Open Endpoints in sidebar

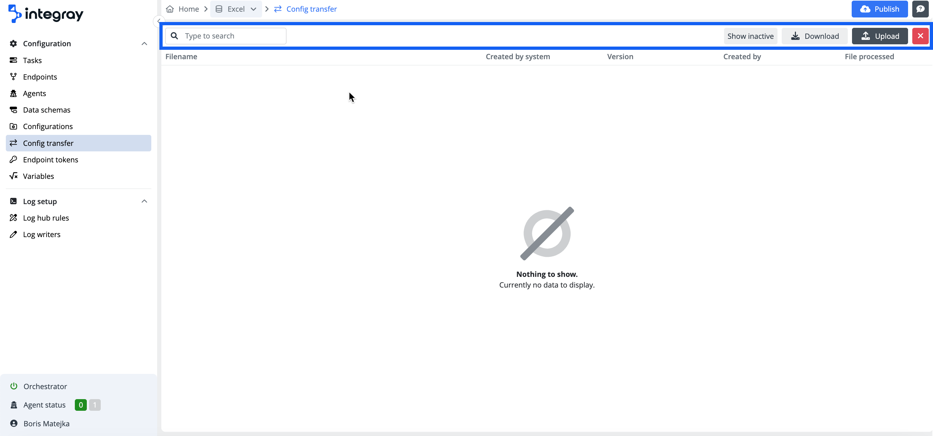pos(40,77)
